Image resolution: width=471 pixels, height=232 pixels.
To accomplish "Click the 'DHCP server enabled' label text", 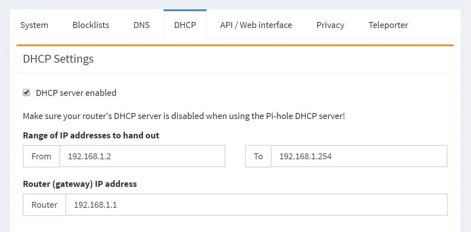I will [x=76, y=93].
